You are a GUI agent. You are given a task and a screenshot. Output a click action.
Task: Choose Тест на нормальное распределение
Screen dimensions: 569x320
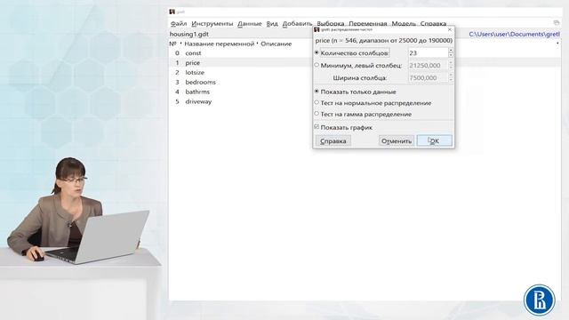(317, 103)
